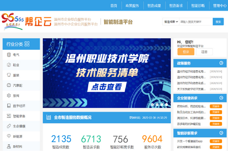
Task: Open first policy link dated 2020/9/24
Action: (191, 71)
